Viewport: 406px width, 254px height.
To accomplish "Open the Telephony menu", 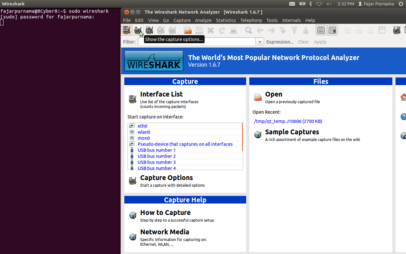I will [251, 20].
